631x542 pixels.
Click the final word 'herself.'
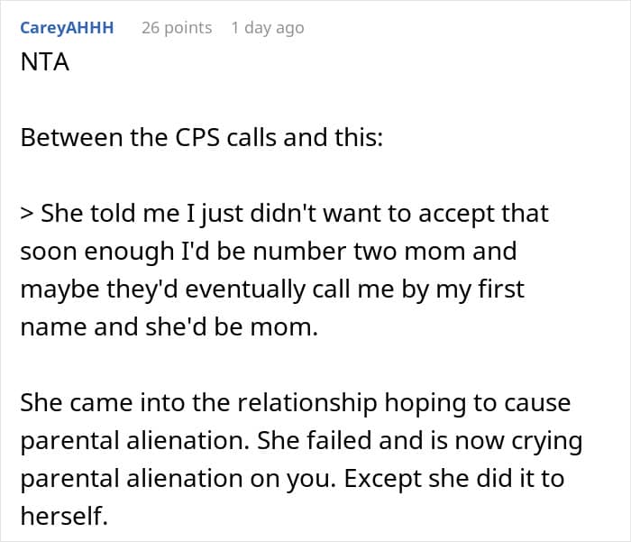(x=64, y=516)
